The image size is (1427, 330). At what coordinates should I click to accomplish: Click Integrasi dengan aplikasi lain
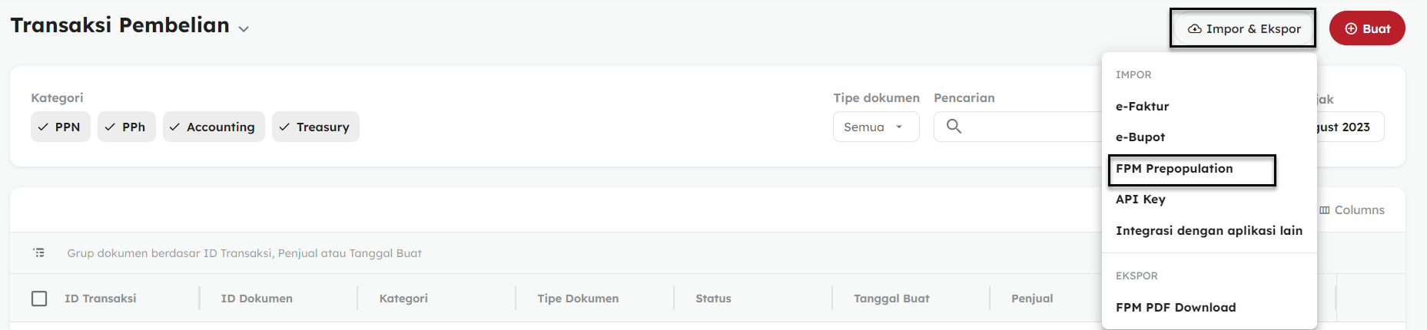1209,231
